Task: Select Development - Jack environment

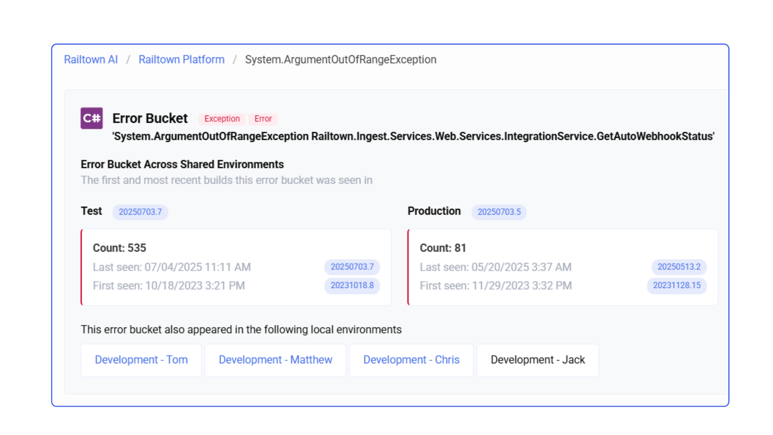Action: 537,360
